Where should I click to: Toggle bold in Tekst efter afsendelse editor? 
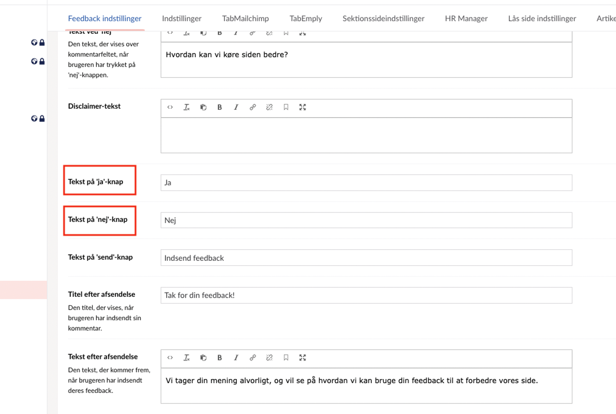tap(220, 358)
